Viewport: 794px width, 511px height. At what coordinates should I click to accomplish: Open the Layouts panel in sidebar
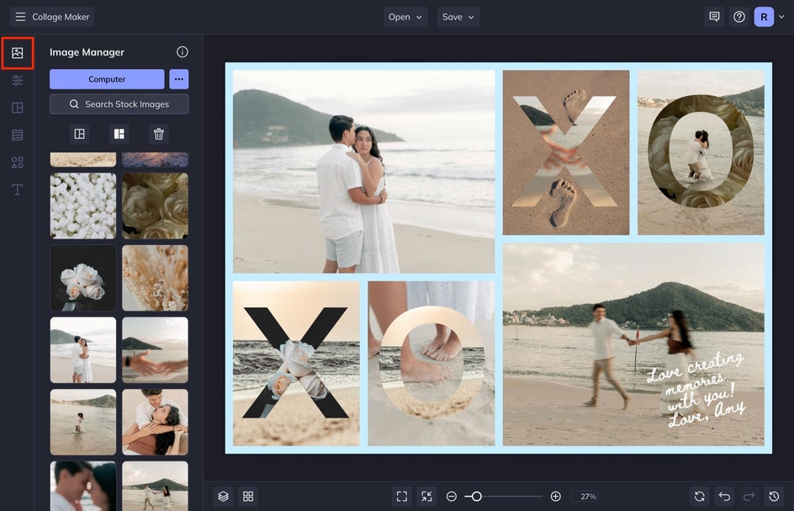(x=17, y=108)
